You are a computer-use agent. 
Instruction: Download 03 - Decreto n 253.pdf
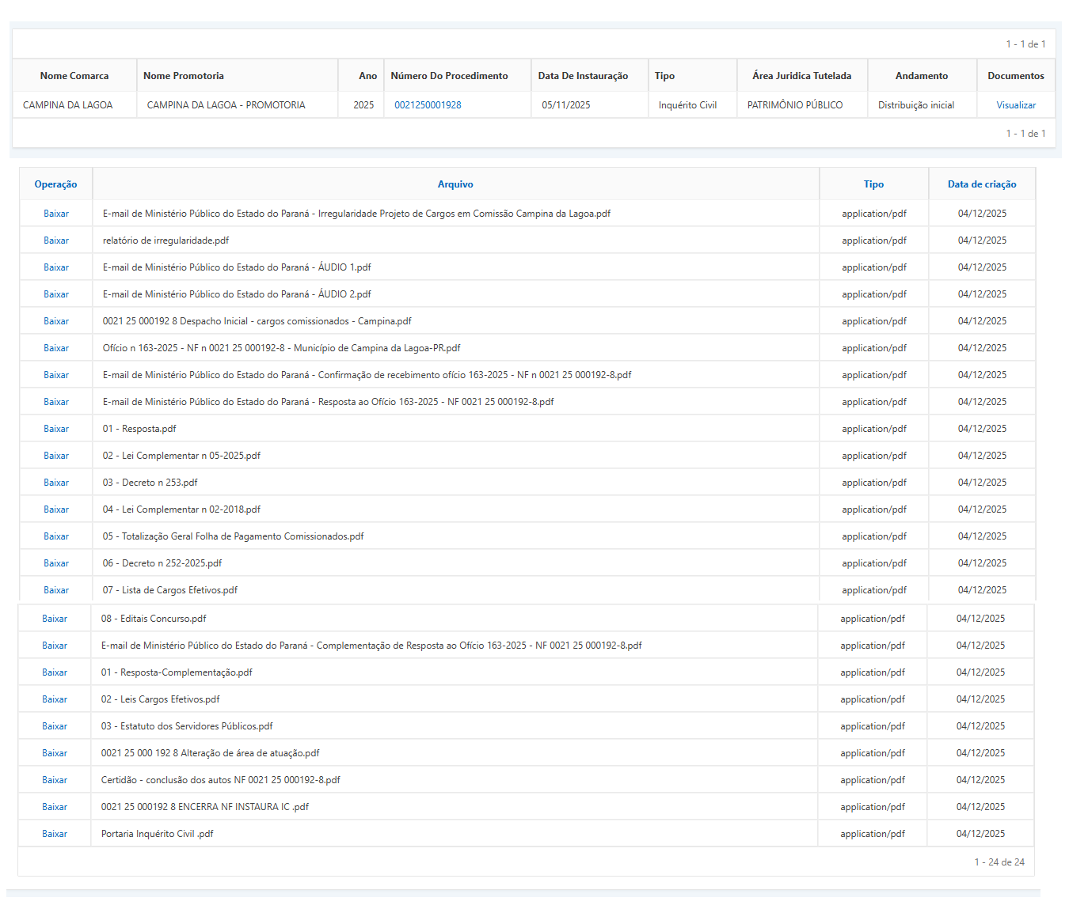56,483
